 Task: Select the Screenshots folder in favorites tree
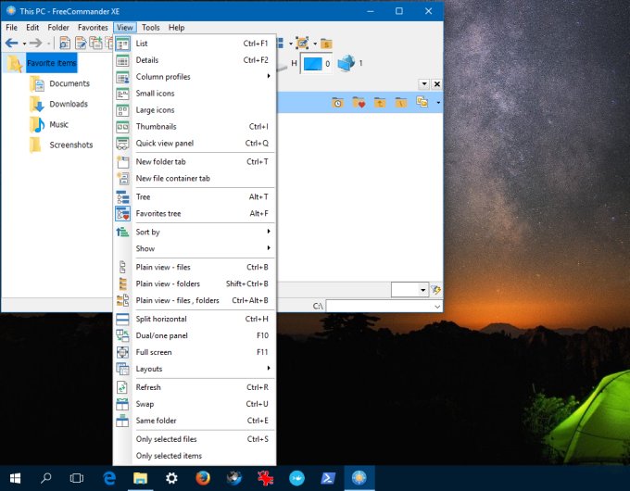pos(70,145)
